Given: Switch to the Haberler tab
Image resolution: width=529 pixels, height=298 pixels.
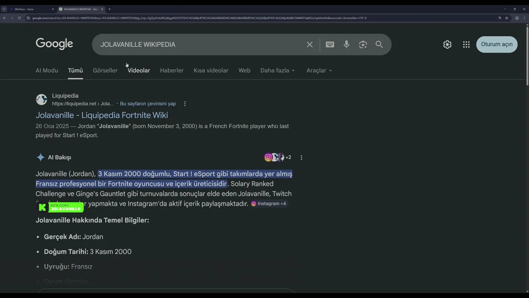Looking at the screenshot, I should (x=172, y=70).
